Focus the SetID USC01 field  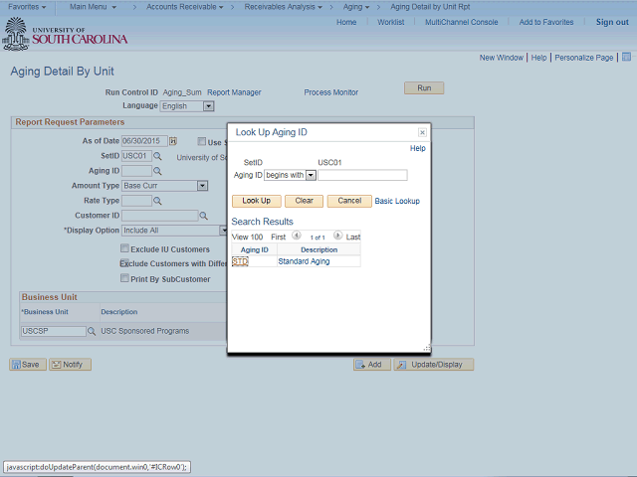[x=137, y=156]
